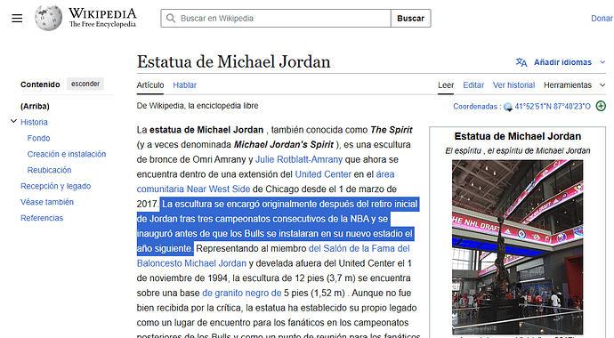Click the search magnifier icon
Image resolution: width=614 pixels, height=338 pixels.
tap(171, 19)
